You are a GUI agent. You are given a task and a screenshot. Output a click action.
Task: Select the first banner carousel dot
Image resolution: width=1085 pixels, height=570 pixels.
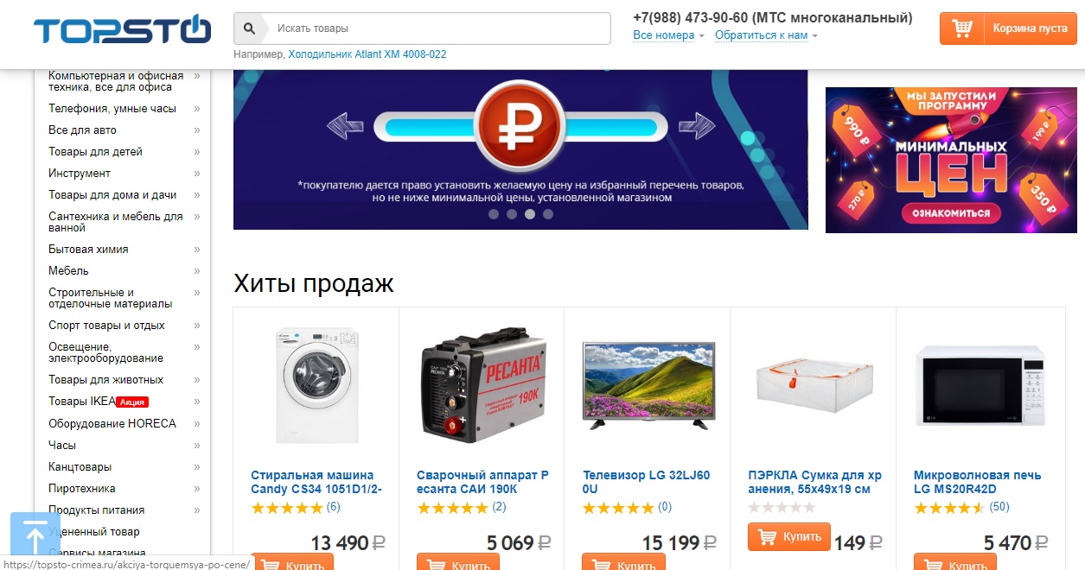coord(494,214)
